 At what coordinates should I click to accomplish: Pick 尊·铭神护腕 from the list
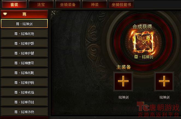tap(24, 82)
